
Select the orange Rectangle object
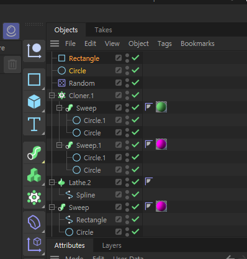pyautogui.click(x=84, y=58)
